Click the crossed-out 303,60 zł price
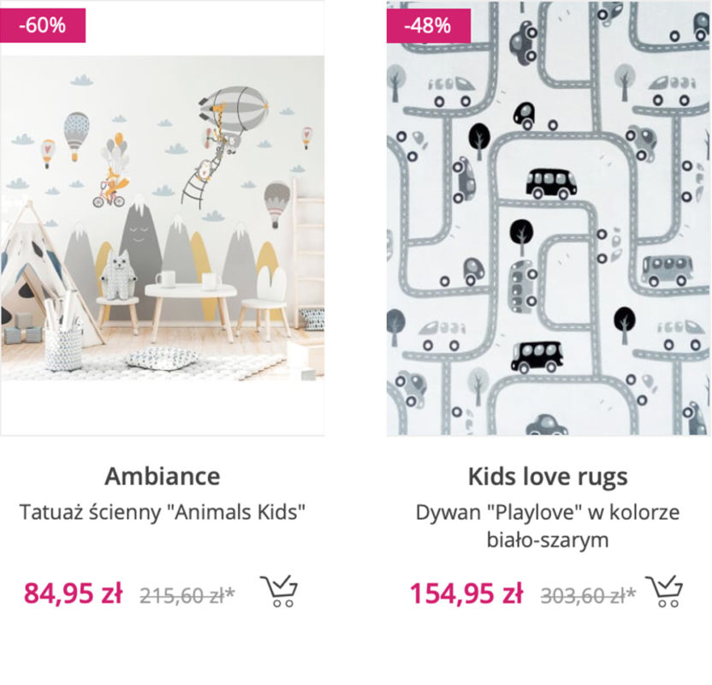This screenshot has width=712, height=685. pyautogui.click(x=588, y=594)
